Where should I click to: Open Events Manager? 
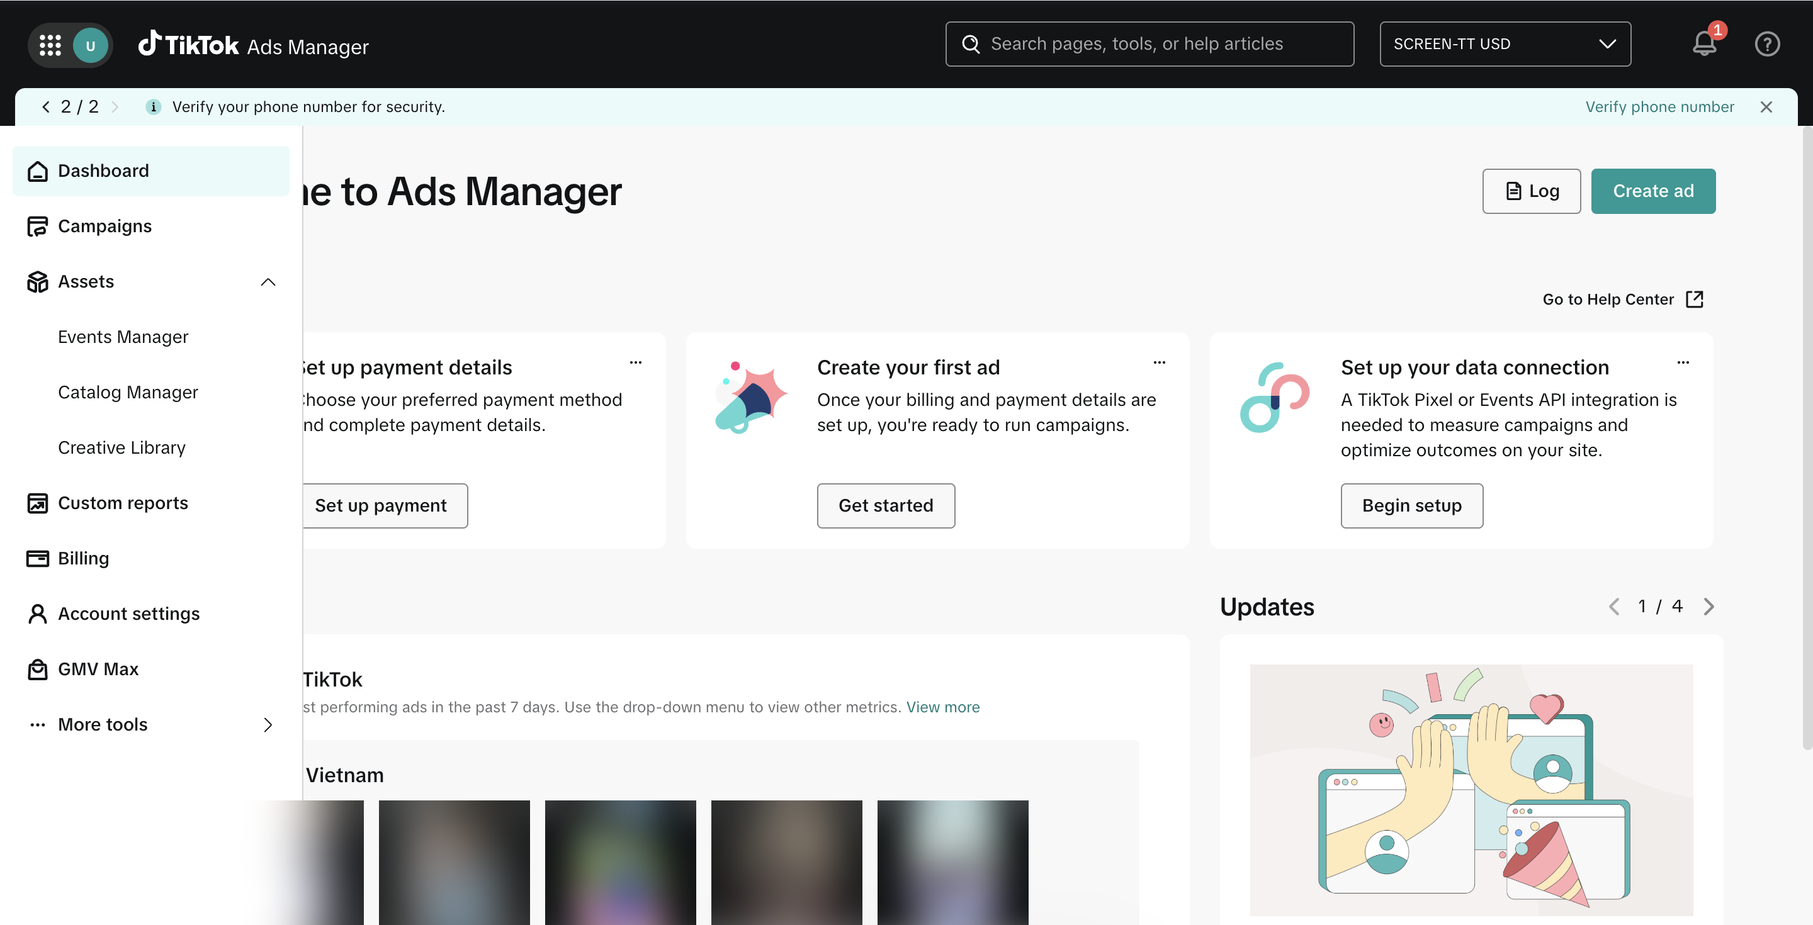123,337
